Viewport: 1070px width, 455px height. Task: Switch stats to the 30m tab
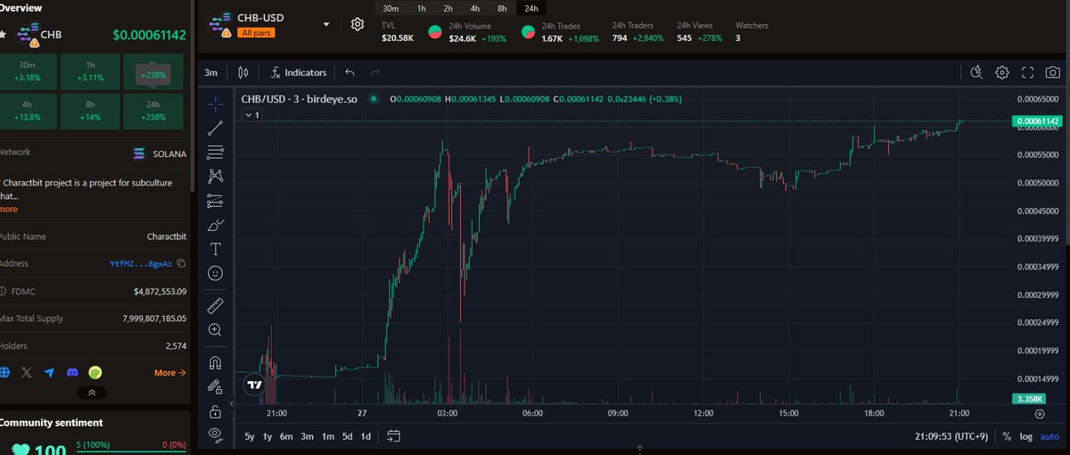[x=391, y=8]
